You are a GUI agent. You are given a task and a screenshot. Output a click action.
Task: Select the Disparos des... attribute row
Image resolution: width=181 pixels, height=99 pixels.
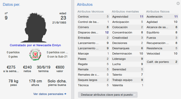[x=93, y=32]
